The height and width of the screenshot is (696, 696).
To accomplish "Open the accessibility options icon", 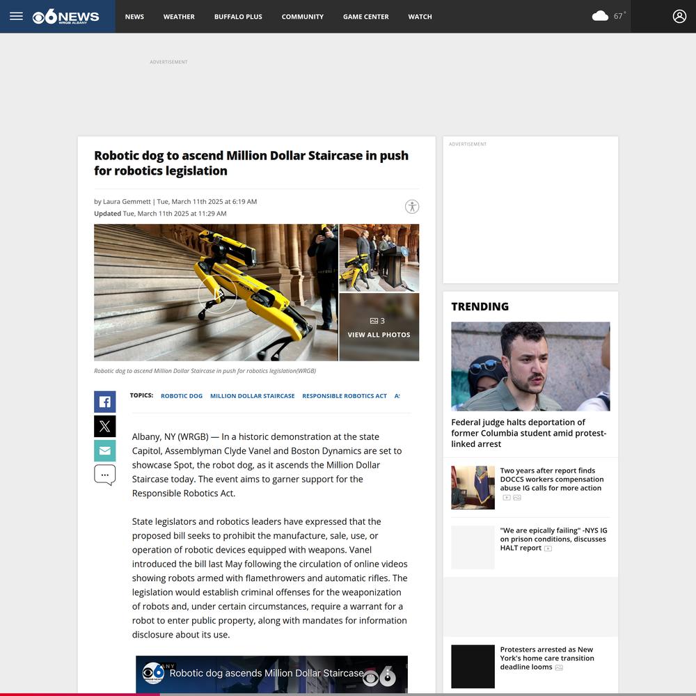I will (412, 207).
